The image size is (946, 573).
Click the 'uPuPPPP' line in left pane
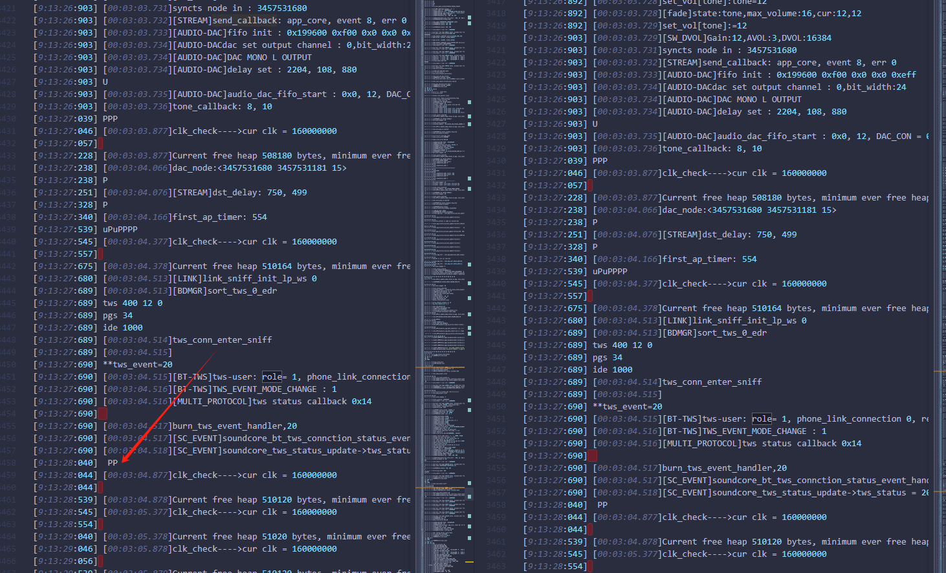coord(120,229)
